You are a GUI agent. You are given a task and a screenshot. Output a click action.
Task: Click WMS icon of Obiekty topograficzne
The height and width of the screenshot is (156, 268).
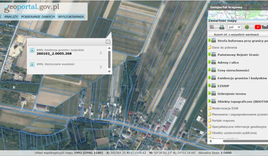click(214, 101)
